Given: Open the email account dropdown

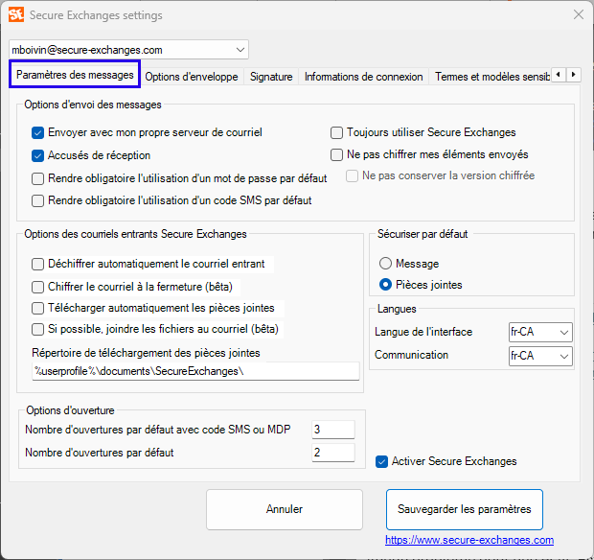Looking at the screenshot, I should tap(128, 50).
